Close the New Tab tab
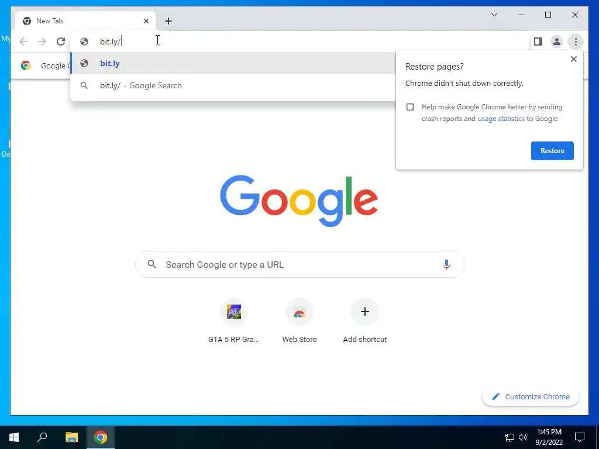The image size is (599, 449). pos(146,21)
